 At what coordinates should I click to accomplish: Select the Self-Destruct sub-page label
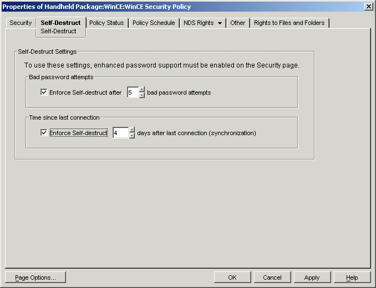pyautogui.click(x=58, y=31)
